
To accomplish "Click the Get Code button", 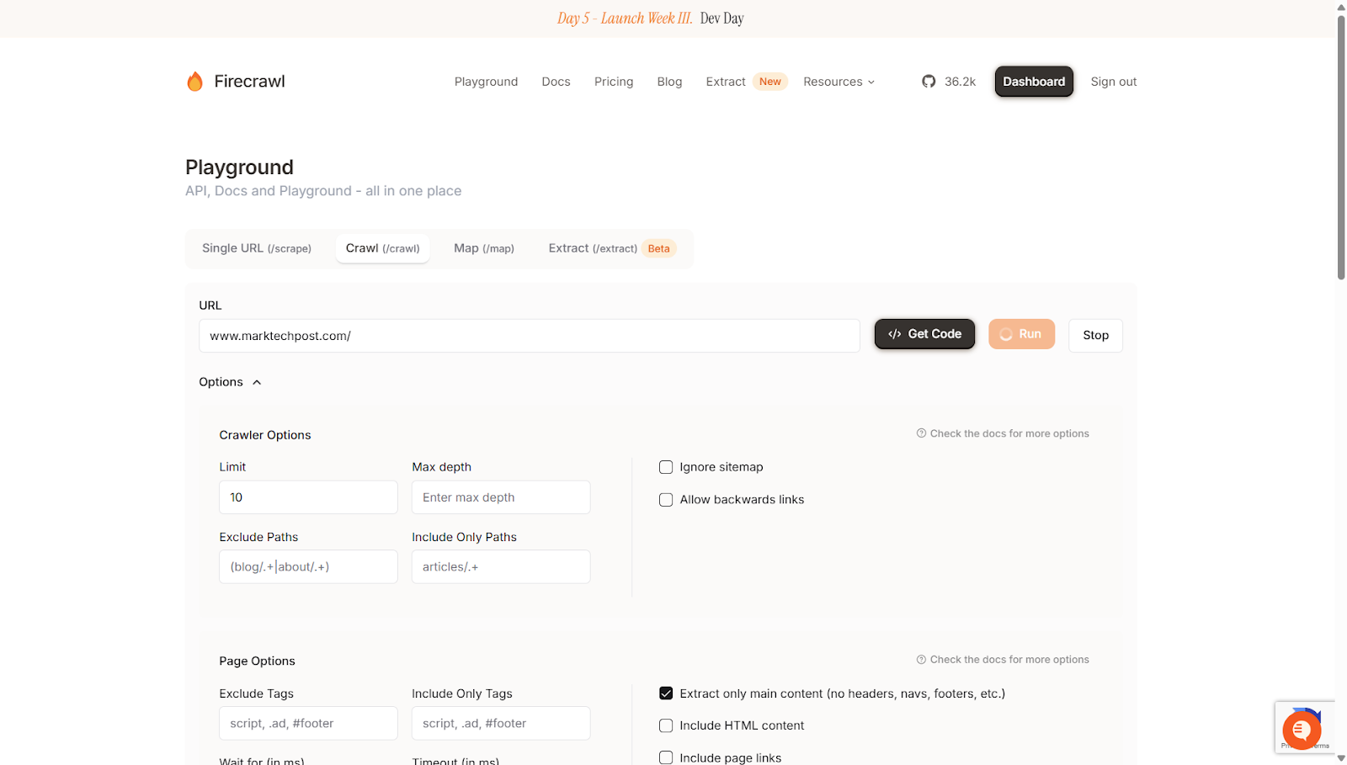I will tap(924, 334).
